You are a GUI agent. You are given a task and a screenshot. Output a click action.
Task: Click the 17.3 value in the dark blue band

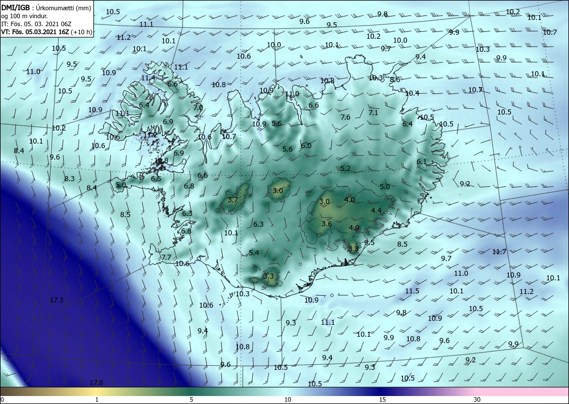(56, 300)
